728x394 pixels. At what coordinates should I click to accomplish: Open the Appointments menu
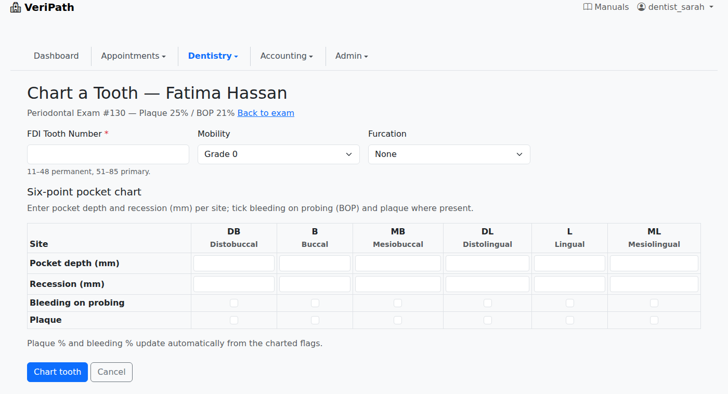point(134,56)
